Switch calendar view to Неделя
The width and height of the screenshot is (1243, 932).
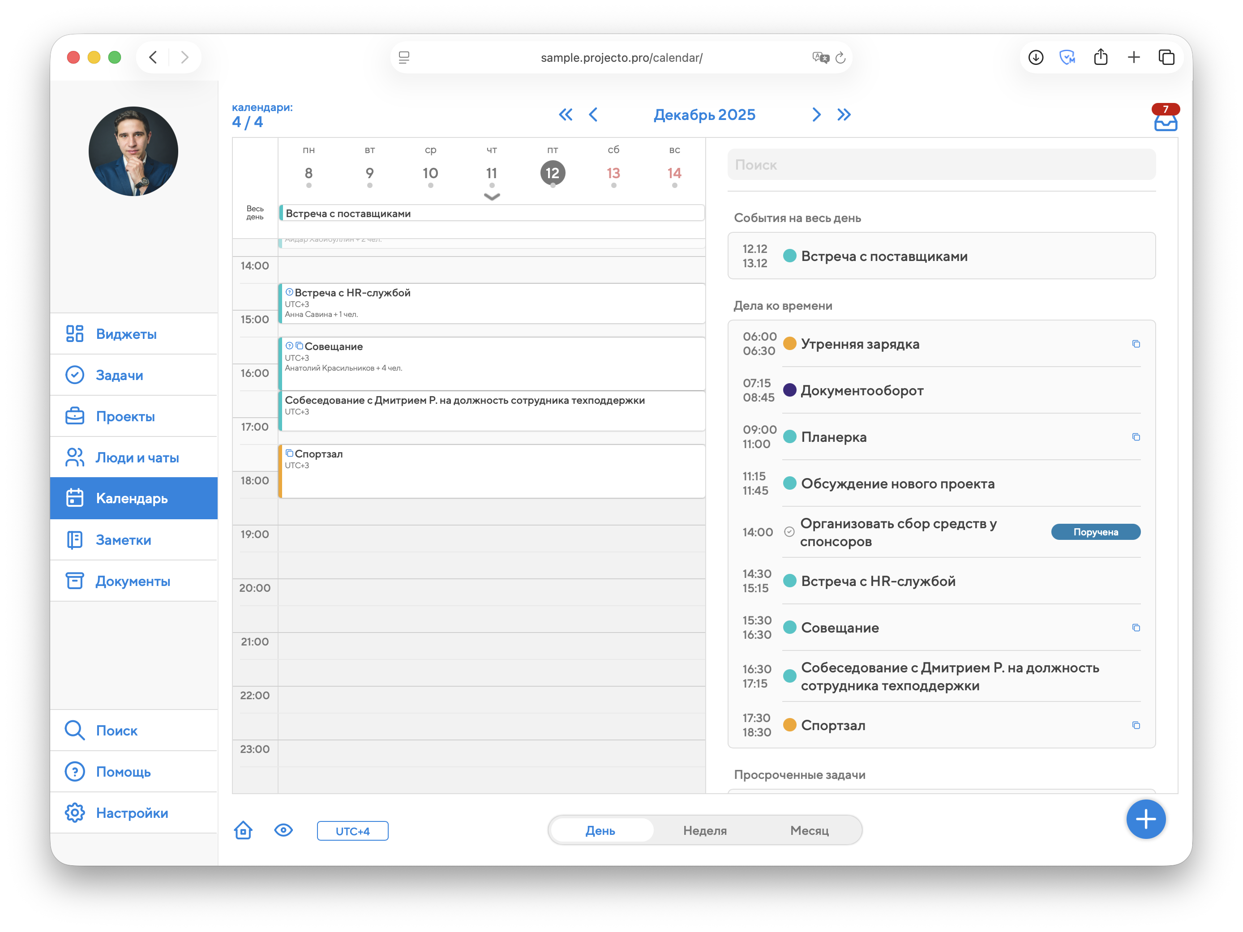[x=705, y=830]
